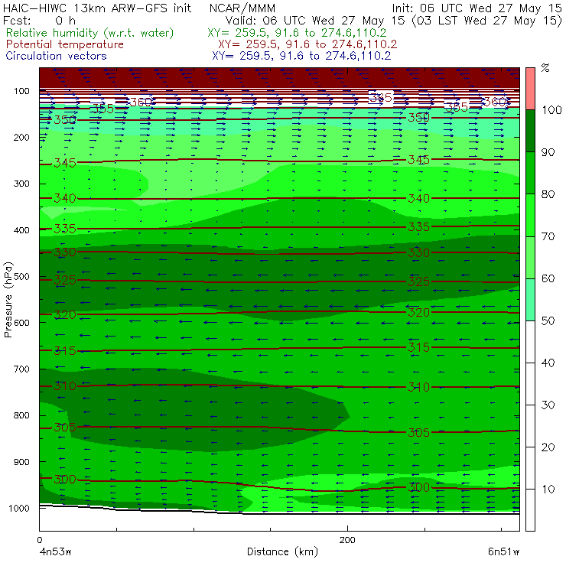Screen dimensions: 566x566
Task: Choose the aqua 50–60% colorbar segment
Action: coord(530,300)
